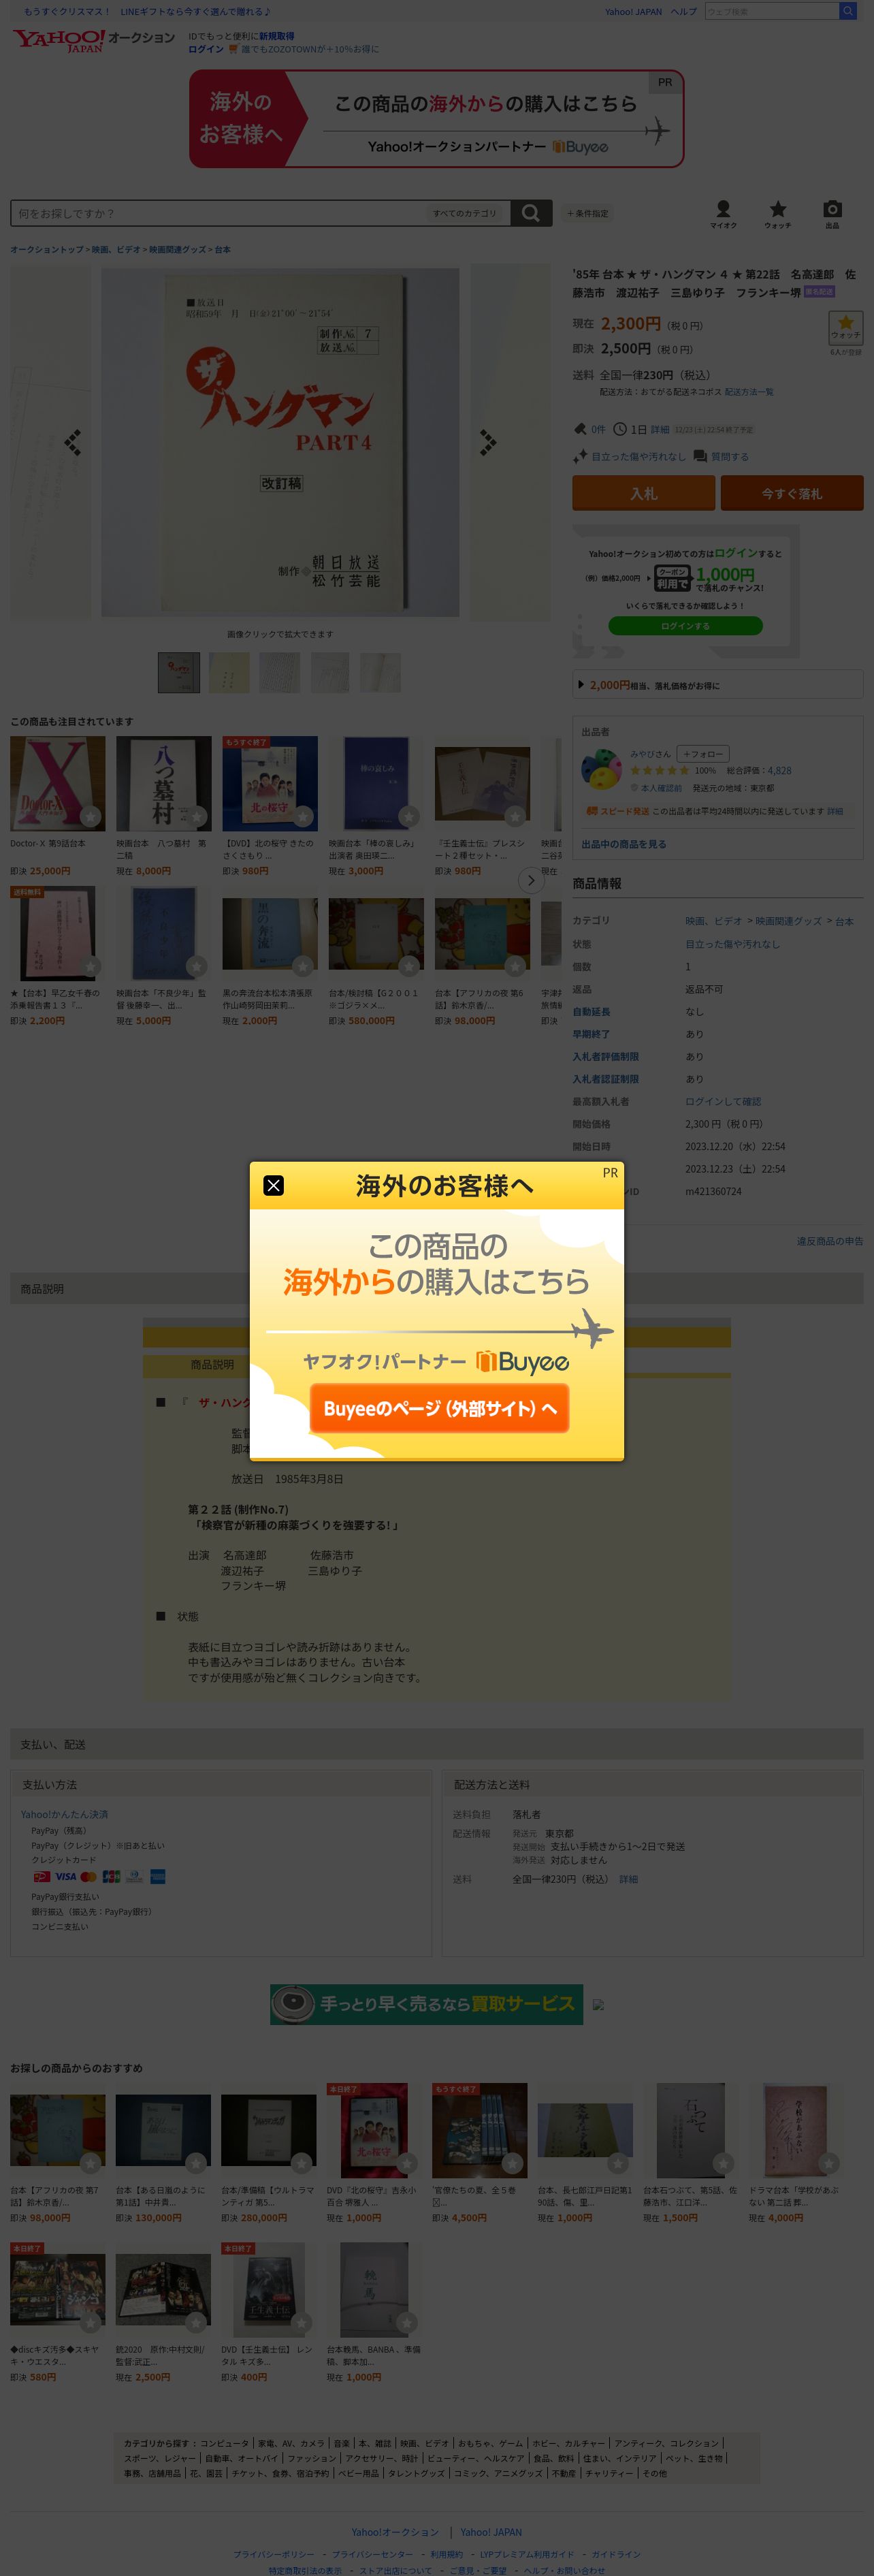
Task: Toggle watch star on Doctor-X 第9話台本
Action: [90, 816]
